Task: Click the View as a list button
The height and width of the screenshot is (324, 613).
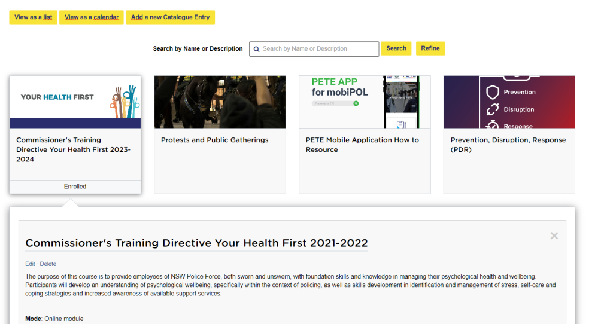Action: 34,17
